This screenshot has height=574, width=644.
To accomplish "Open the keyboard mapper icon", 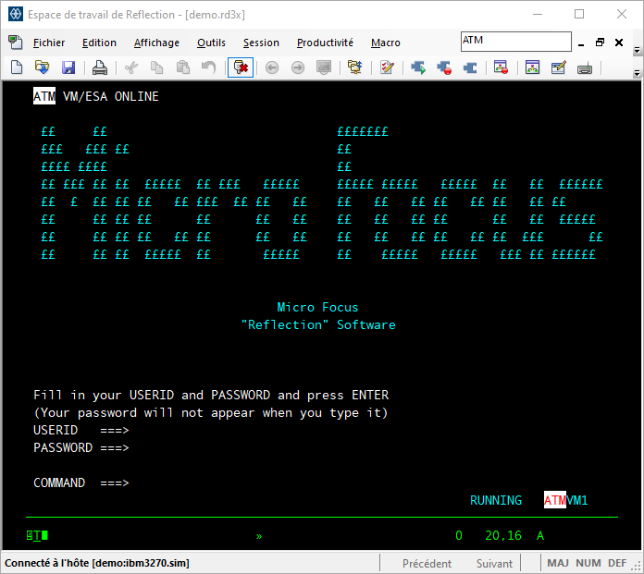I will point(585,68).
